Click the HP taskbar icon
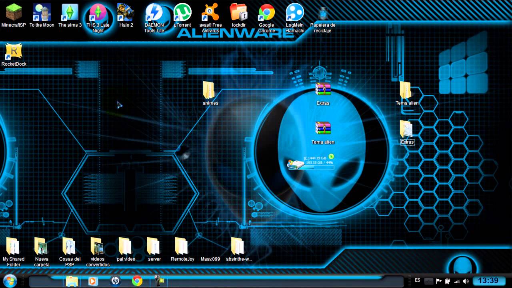This screenshot has height=288, width=512. pyautogui.click(x=116, y=281)
